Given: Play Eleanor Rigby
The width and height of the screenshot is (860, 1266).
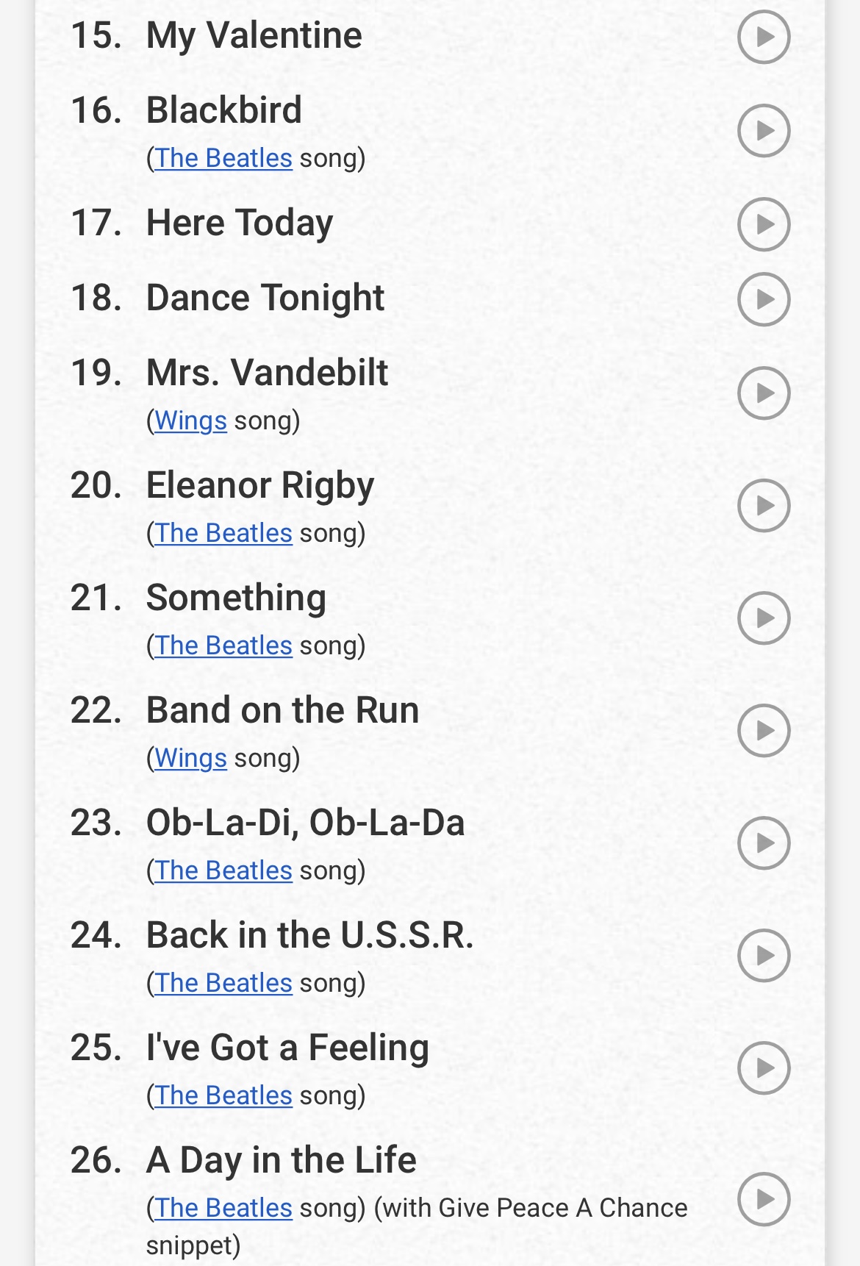Looking at the screenshot, I should pos(764,505).
